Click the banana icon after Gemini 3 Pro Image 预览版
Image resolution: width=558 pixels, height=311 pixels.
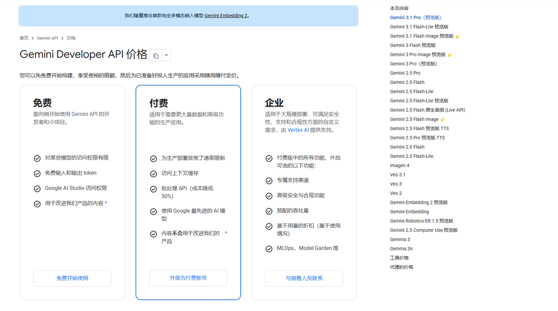pos(450,55)
